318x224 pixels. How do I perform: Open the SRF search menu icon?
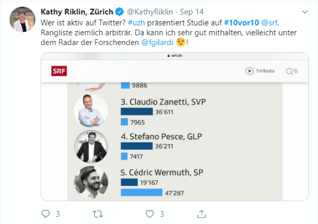[292, 71]
